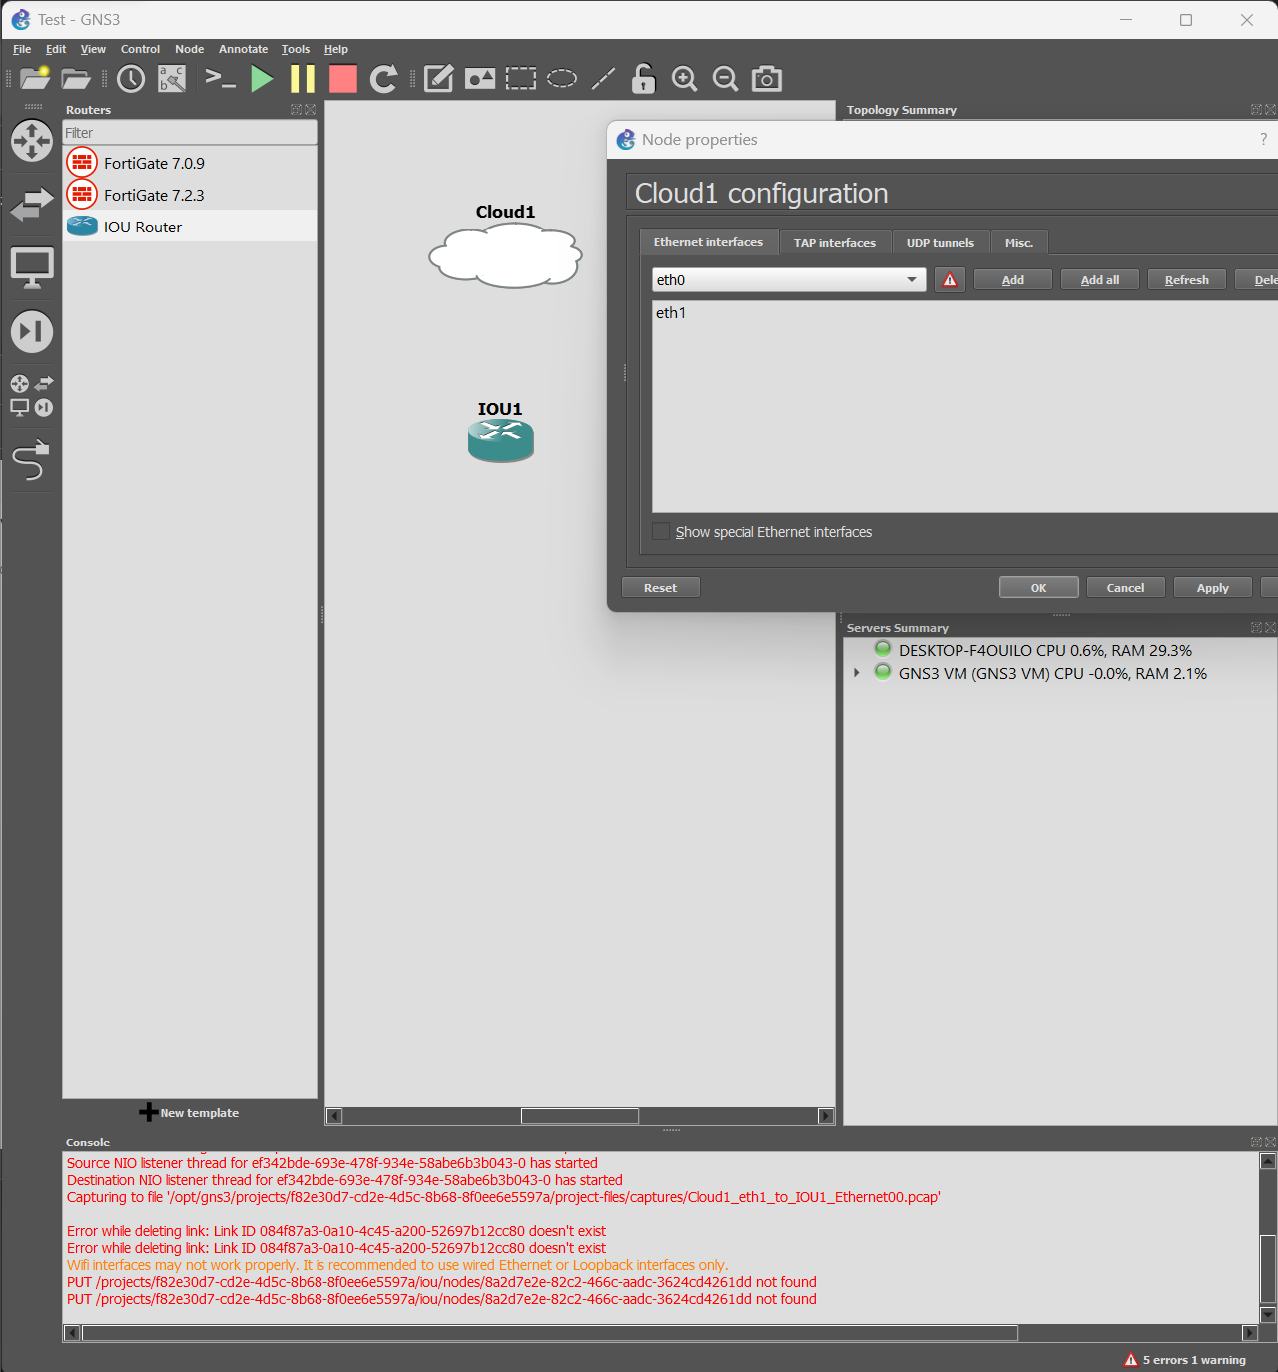The height and width of the screenshot is (1372, 1278).
Task: Suspend all nodes using the pause icon
Action: [302, 78]
